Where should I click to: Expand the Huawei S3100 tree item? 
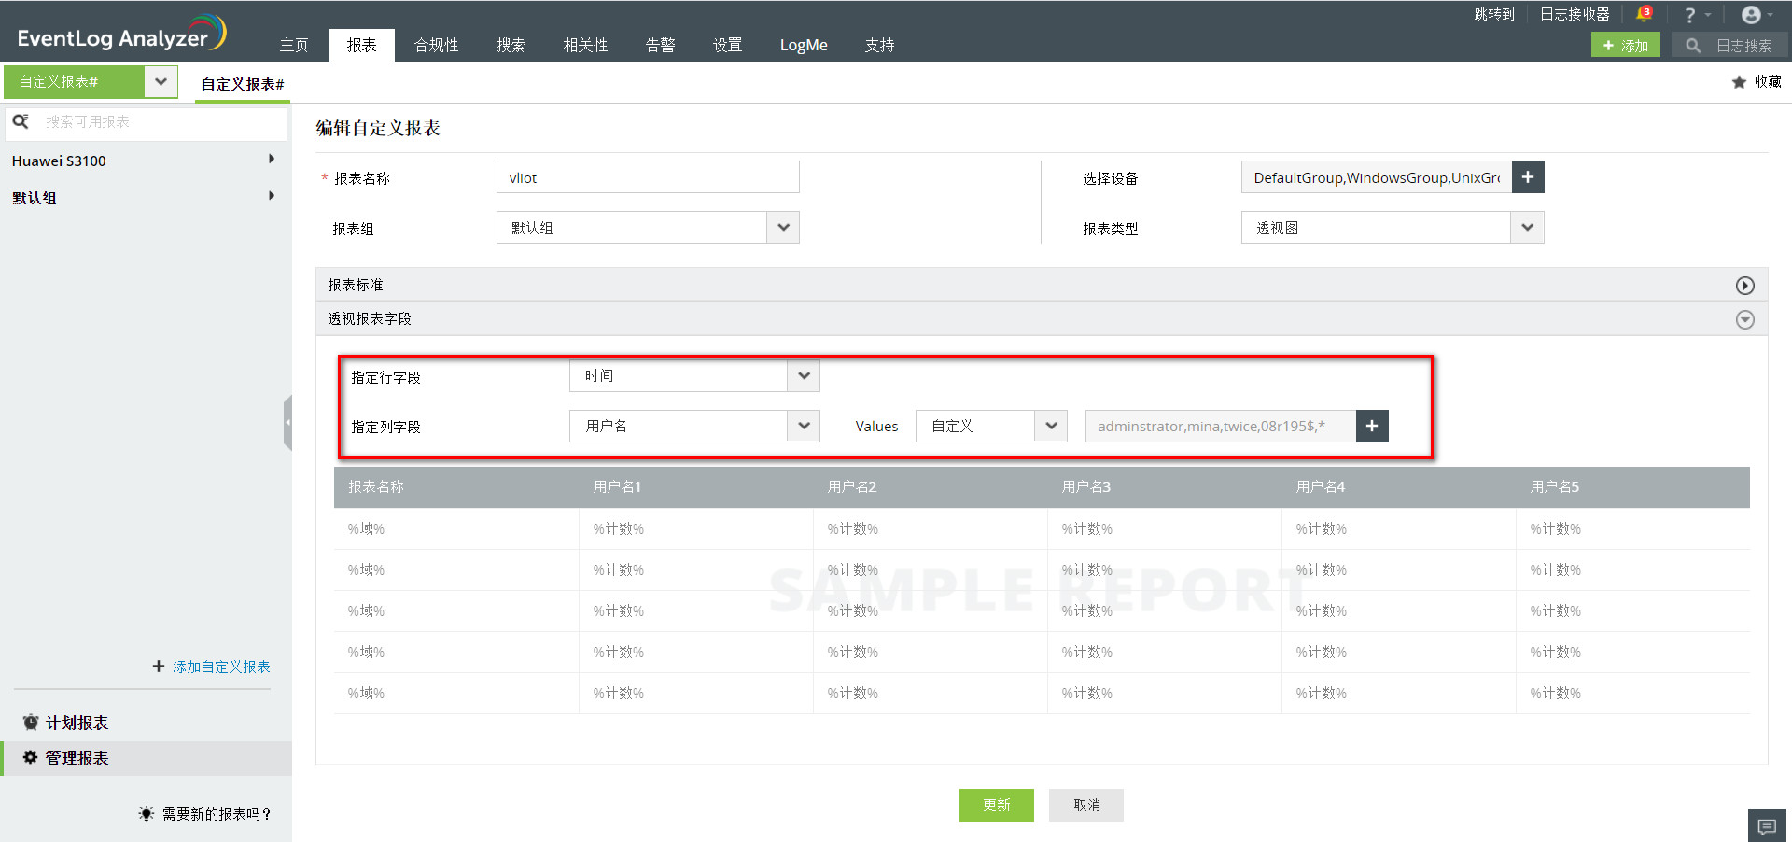(x=271, y=160)
